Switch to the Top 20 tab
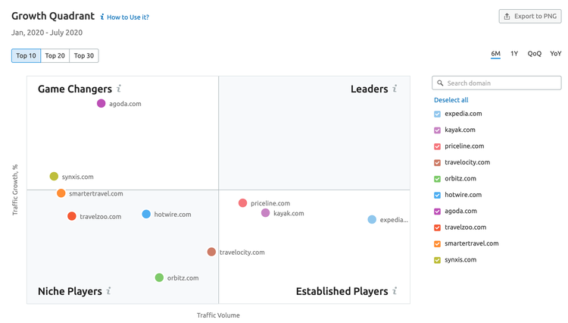Screen dimensions: 568x323 click(x=55, y=55)
